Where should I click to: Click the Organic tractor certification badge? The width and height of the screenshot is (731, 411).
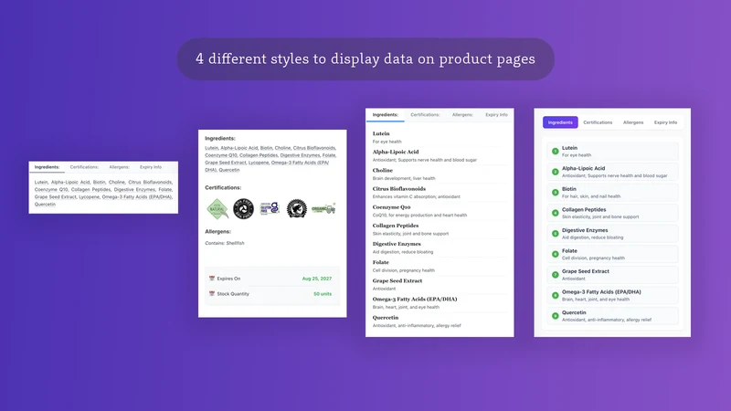323,209
